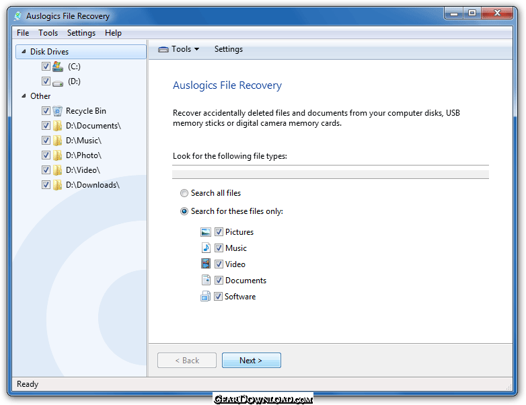Click the C: drive Windows icon

[58, 67]
